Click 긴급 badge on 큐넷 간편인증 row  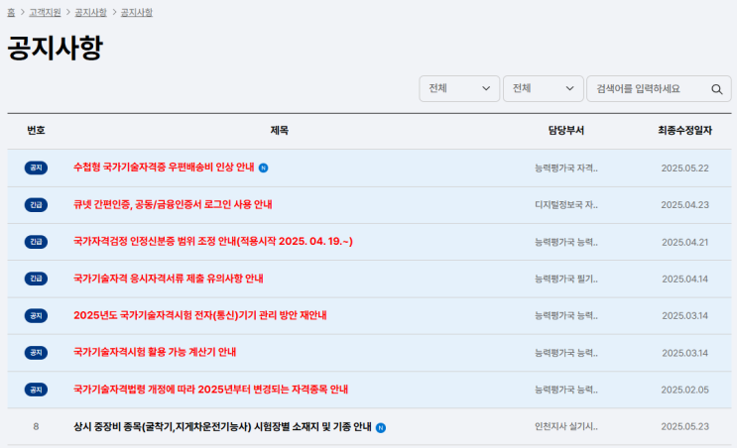[x=36, y=205]
